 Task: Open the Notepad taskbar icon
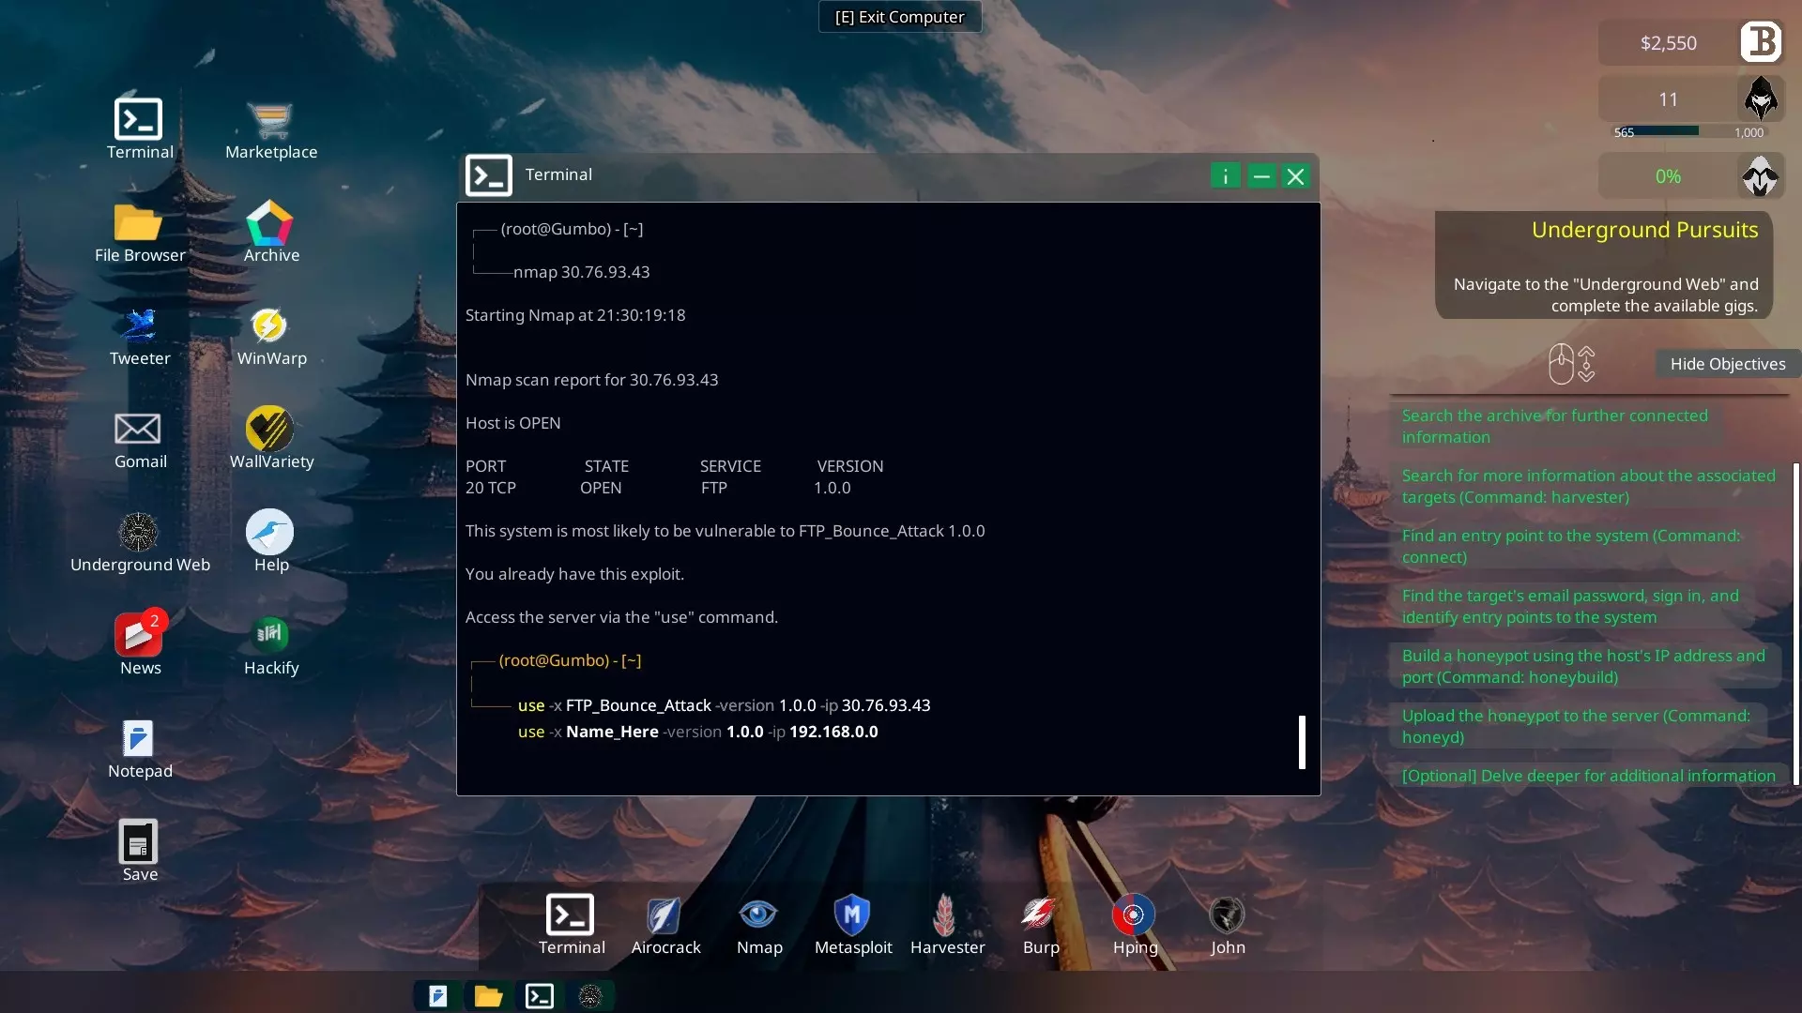point(437,996)
